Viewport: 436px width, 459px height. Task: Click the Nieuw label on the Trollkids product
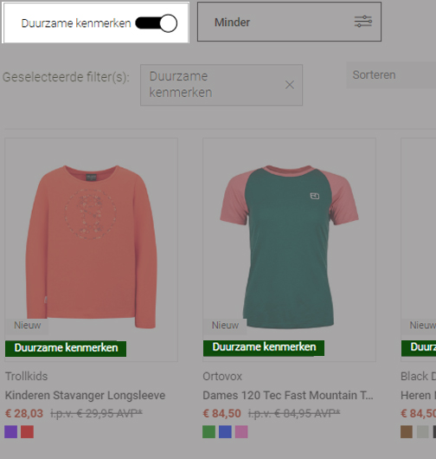pyautogui.click(x=27, y=326)
